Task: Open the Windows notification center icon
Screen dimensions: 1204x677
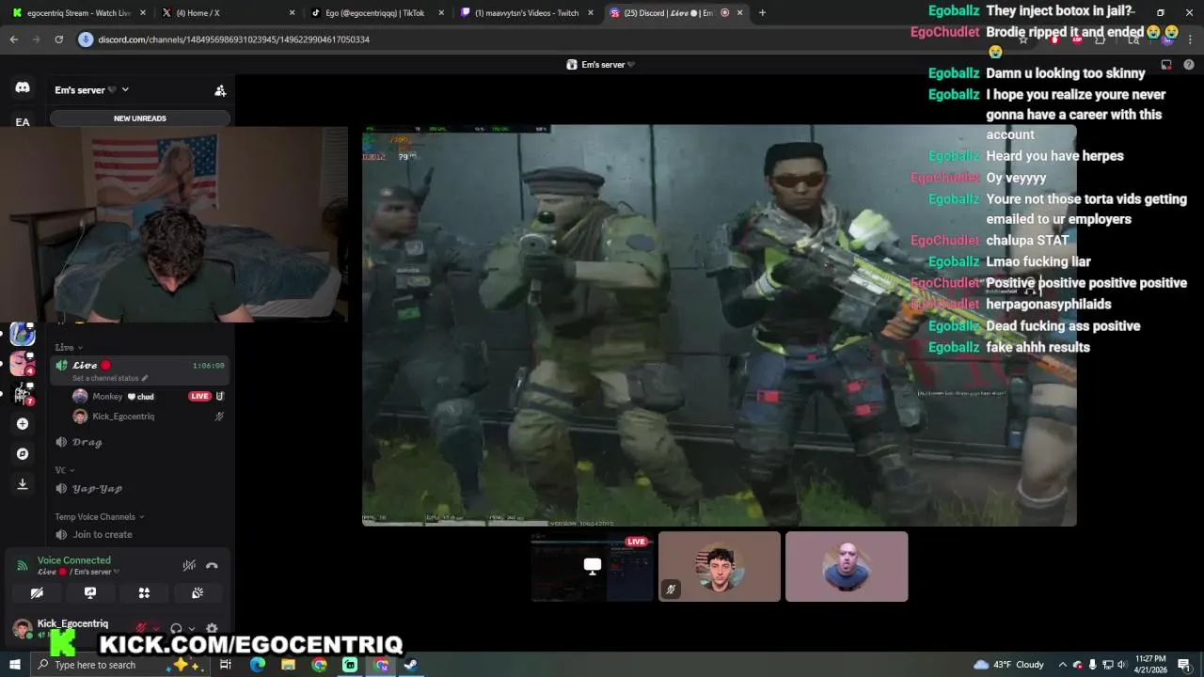Action: click(x=1184, y=665)
